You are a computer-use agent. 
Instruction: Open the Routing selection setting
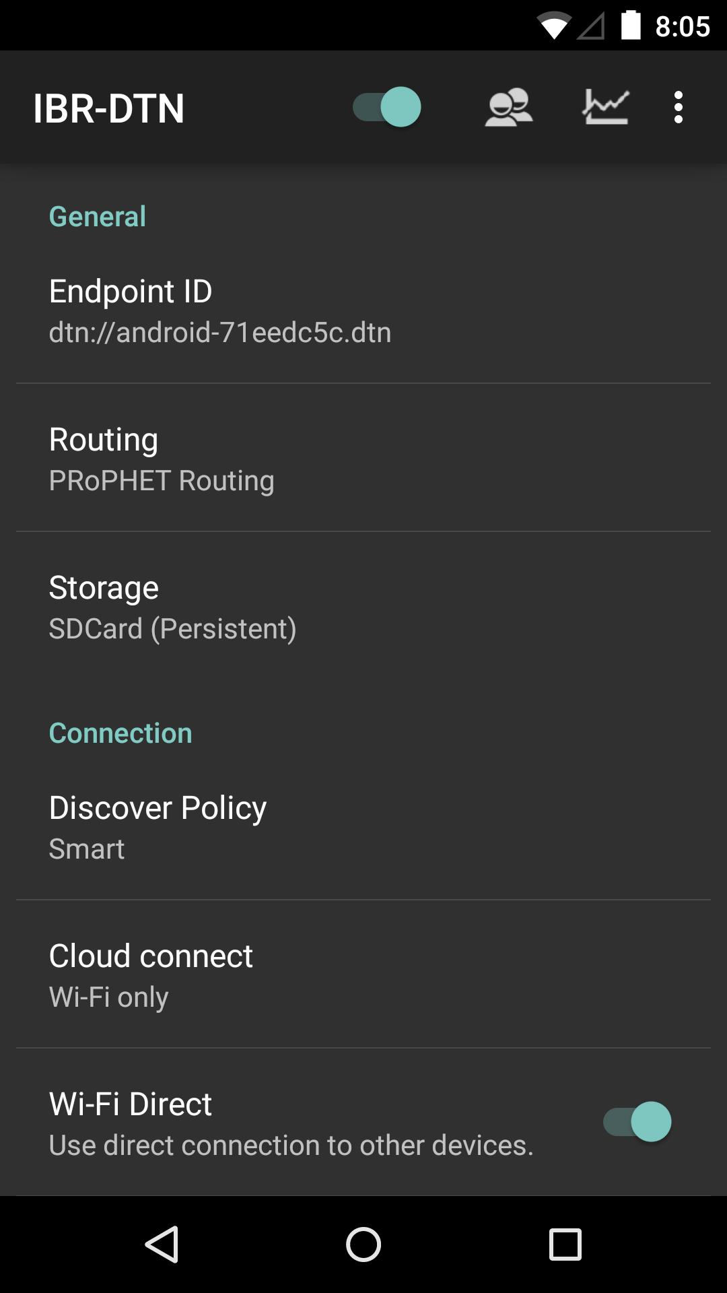pos(363,458)
